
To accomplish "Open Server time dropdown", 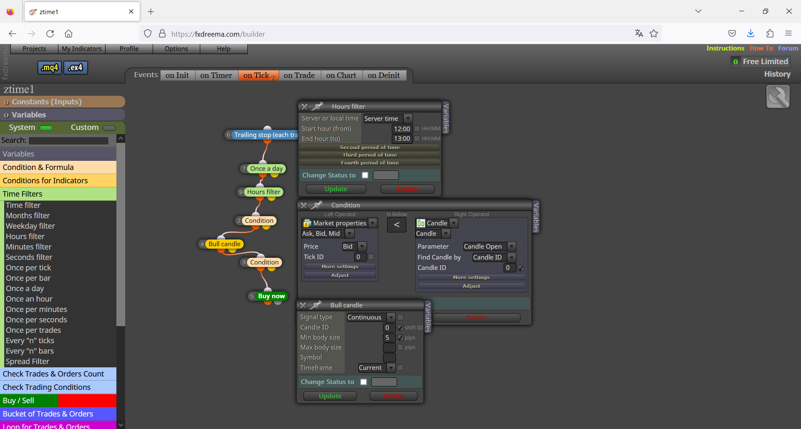I will coord(388,119).
